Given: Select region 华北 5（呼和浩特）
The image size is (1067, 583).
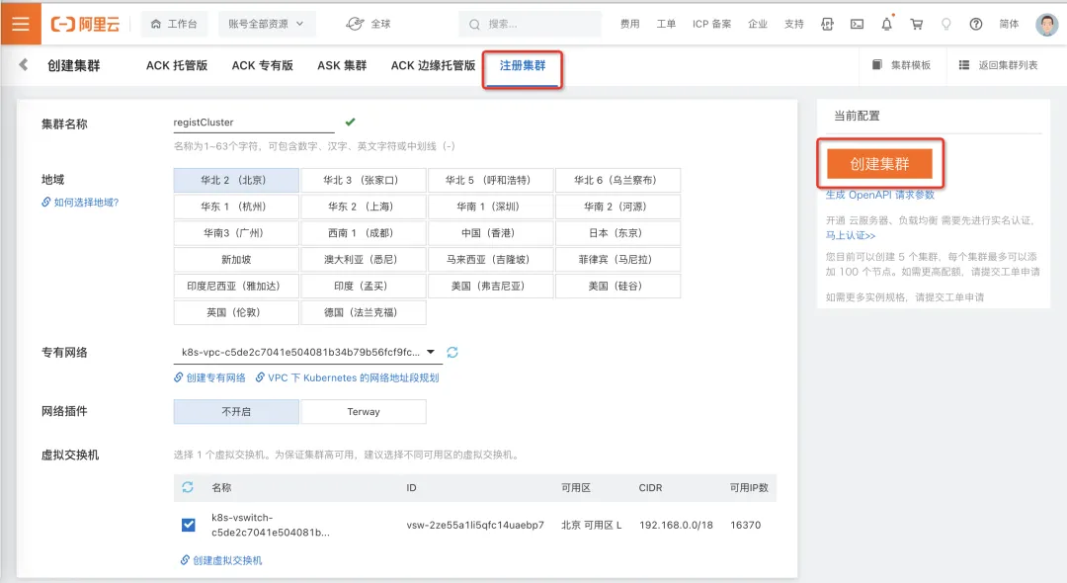Looking at the screenshot, I should [x=491, y=180].
